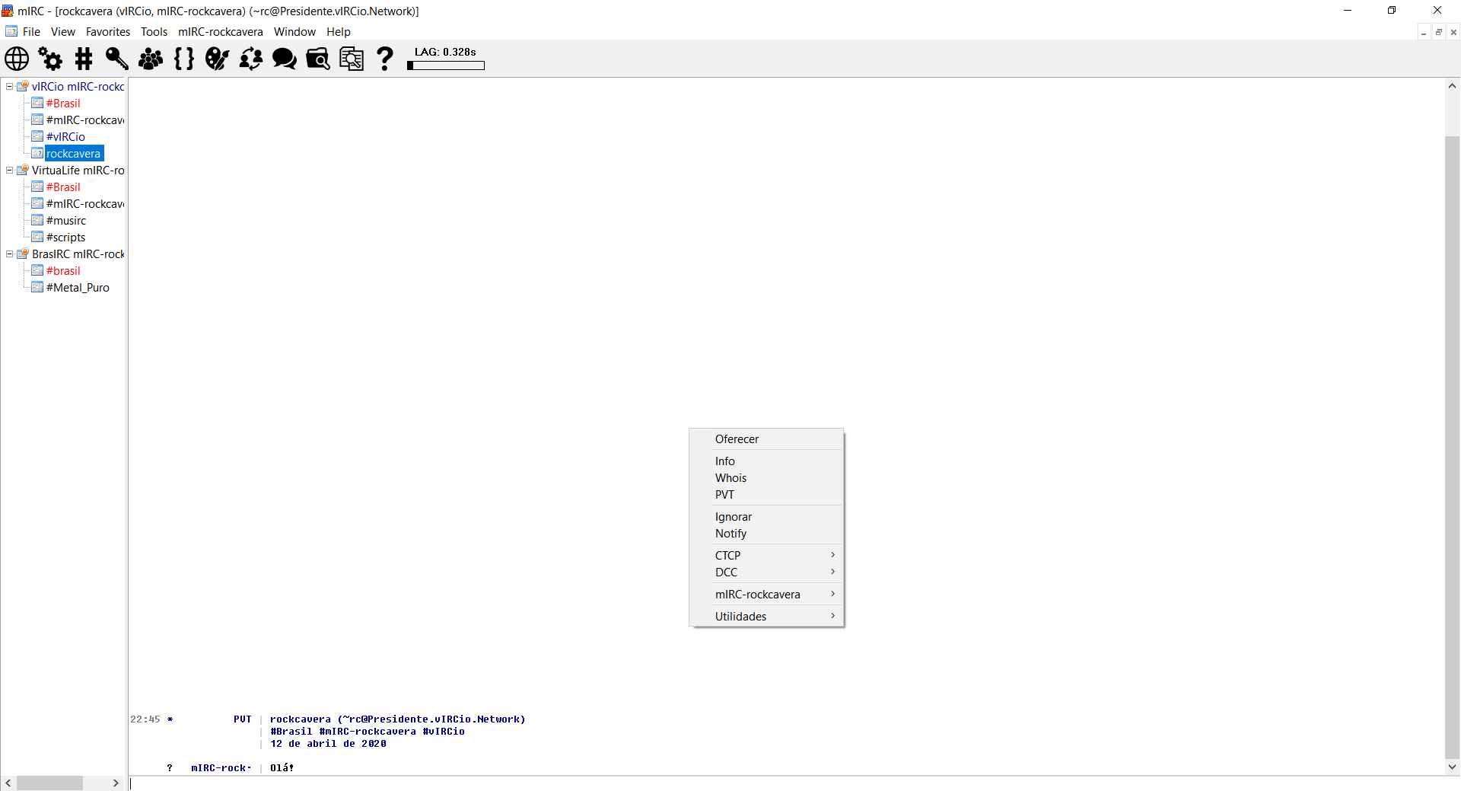Viewport: 1461px width, 791px height.
Task: Click the group of people icon
Action: [151, 59]
